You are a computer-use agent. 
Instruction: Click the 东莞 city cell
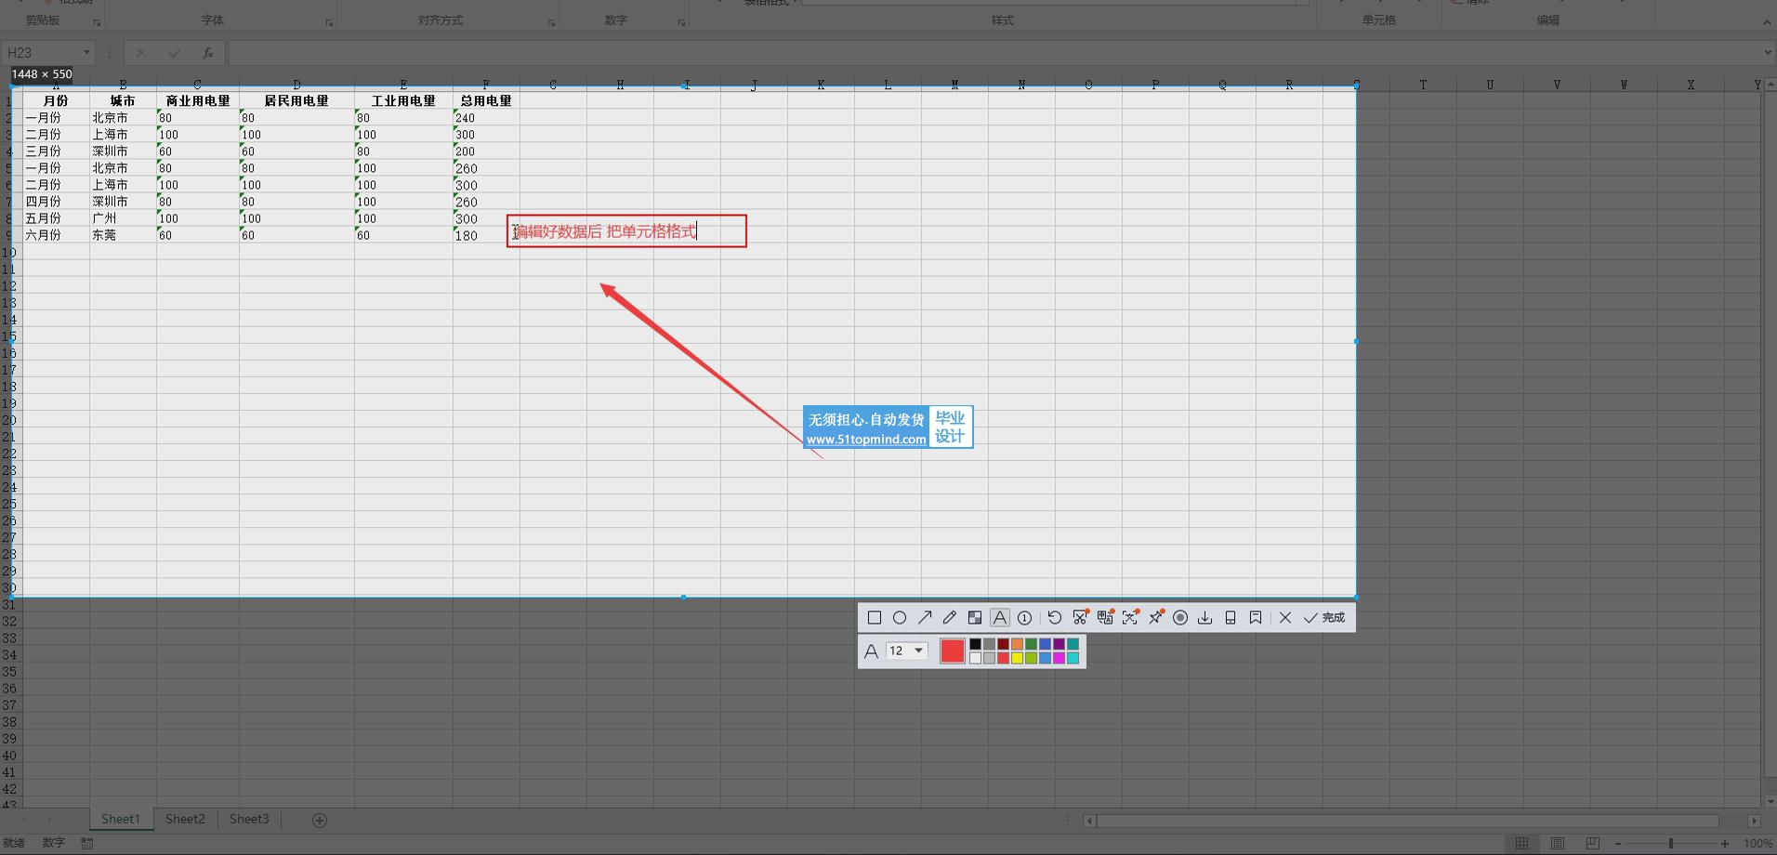pyautogui.click(x=123, y=235)
